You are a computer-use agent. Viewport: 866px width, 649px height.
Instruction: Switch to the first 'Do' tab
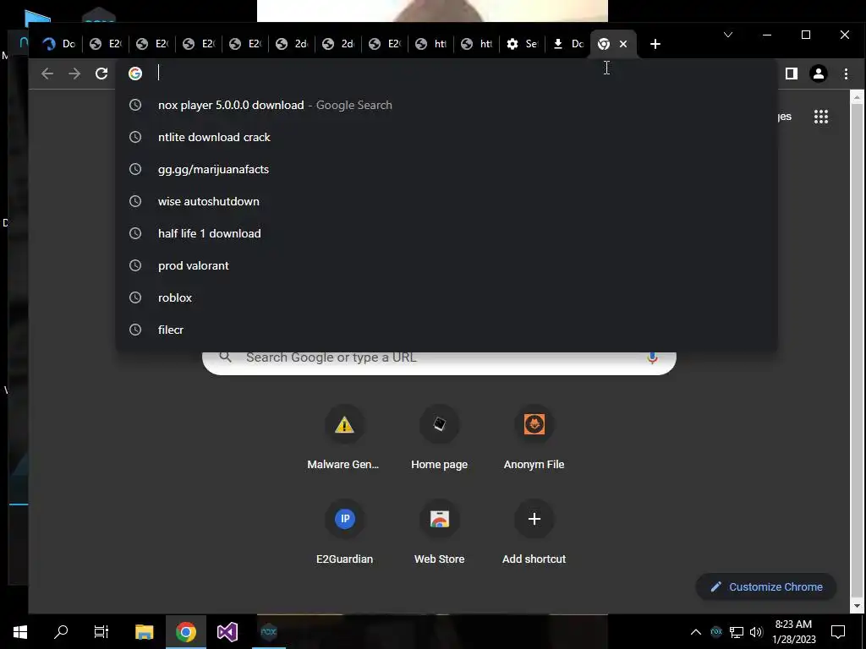coord(58,44)
